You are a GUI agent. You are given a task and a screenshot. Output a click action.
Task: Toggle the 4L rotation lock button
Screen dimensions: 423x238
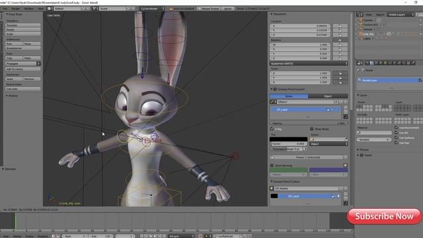[x=340, y=40]
